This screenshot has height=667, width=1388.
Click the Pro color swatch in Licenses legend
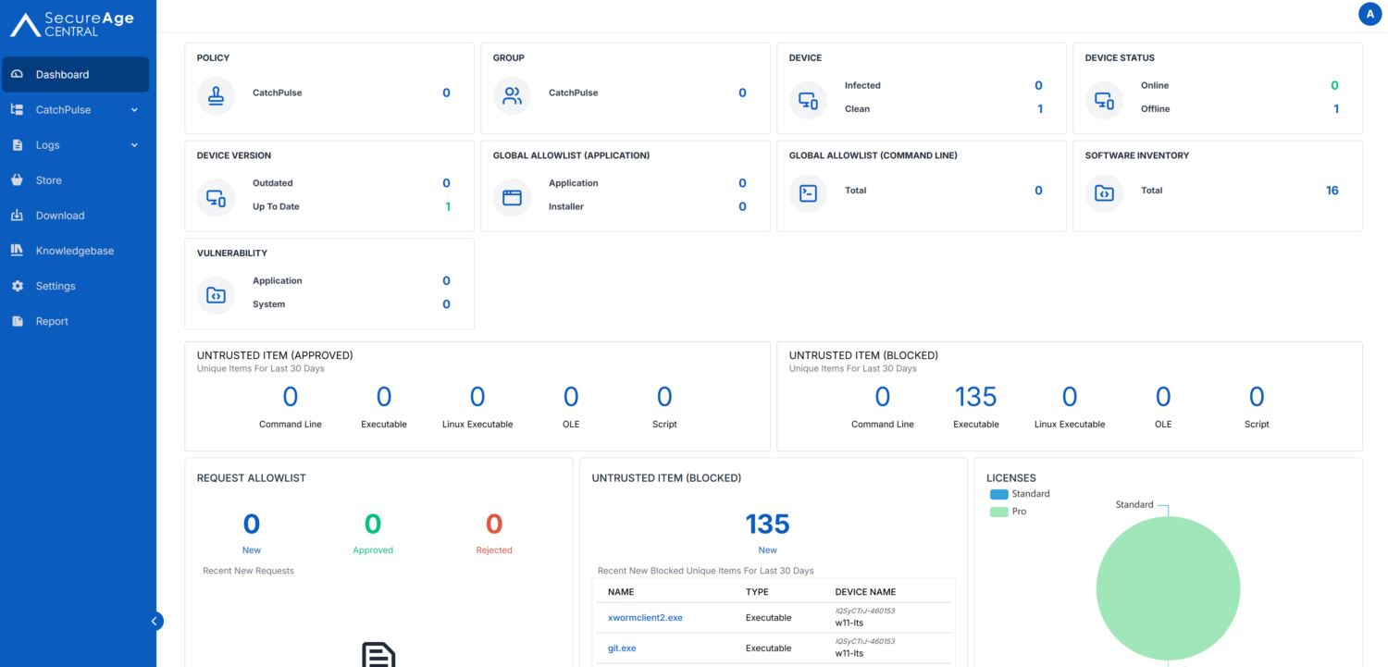(x=998, y=511)
